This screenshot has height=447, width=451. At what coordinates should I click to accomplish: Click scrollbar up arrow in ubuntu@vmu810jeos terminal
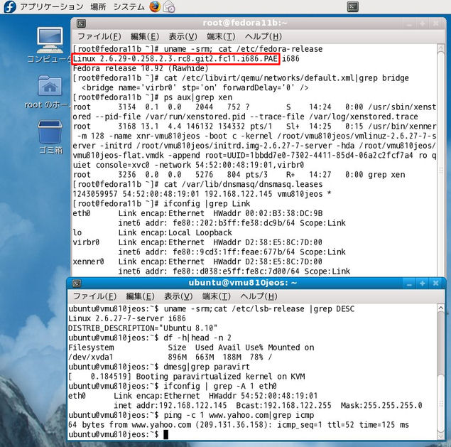tap(441, 308)
